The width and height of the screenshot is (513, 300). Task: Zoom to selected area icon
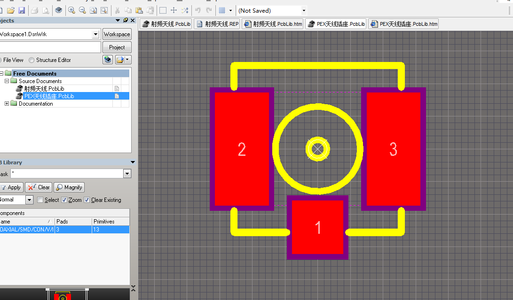pos(104,10)
